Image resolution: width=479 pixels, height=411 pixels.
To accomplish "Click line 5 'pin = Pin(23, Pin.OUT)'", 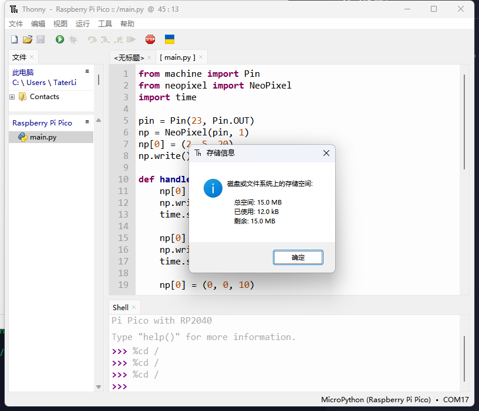I will click(x=196, y=121).
